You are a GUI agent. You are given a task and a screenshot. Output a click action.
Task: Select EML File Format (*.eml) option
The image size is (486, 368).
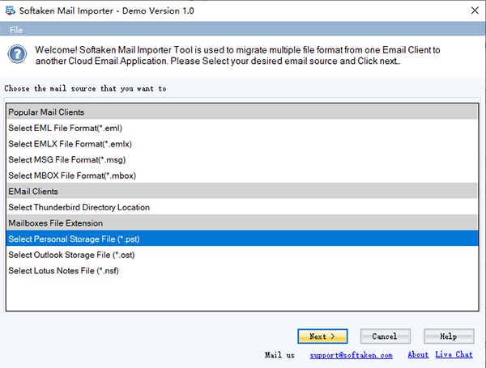point(241,128)
